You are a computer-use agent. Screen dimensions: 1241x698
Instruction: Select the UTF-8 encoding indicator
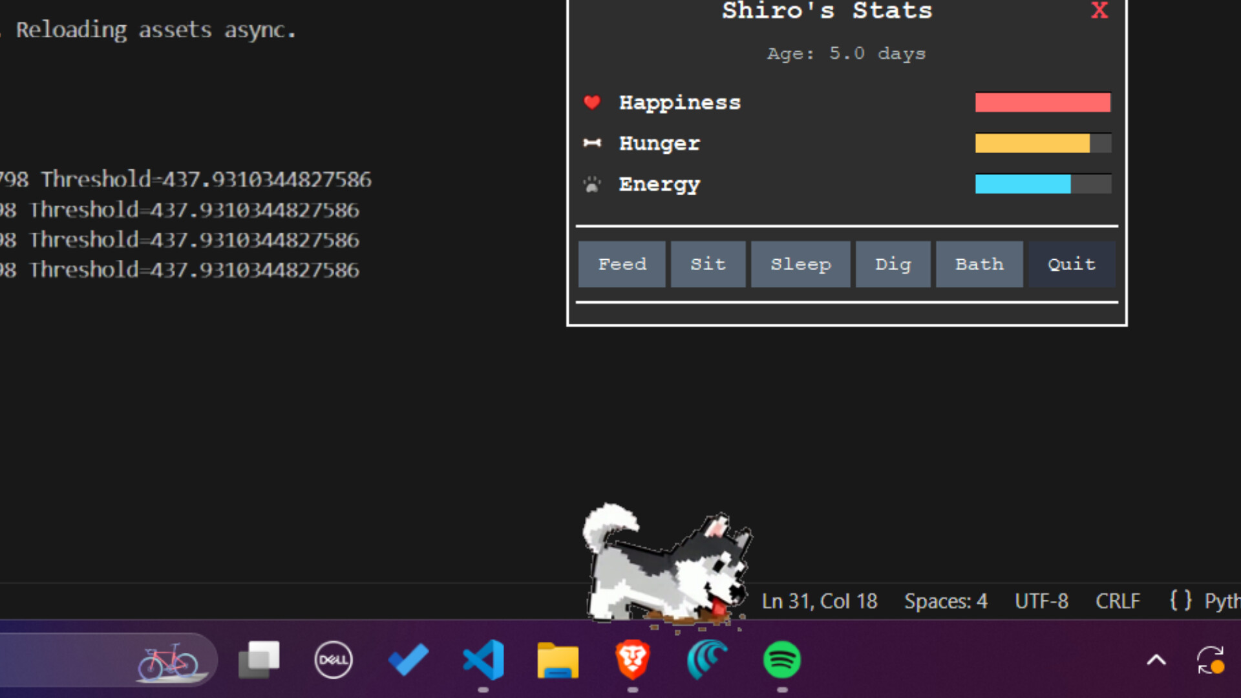click(1041, 601)
